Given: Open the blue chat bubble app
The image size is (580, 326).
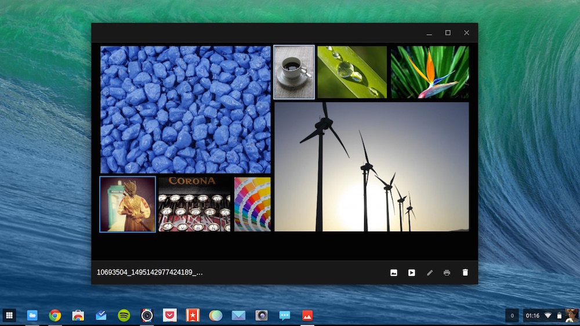Looking at the screenshot, I should click(x=284, y=316).
